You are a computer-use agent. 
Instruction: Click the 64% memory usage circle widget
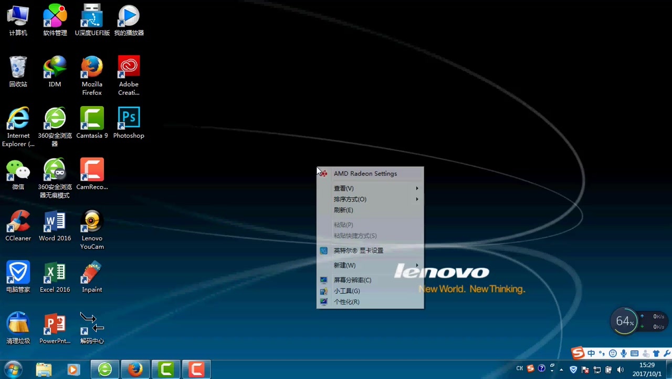click(x=625, y=321)
